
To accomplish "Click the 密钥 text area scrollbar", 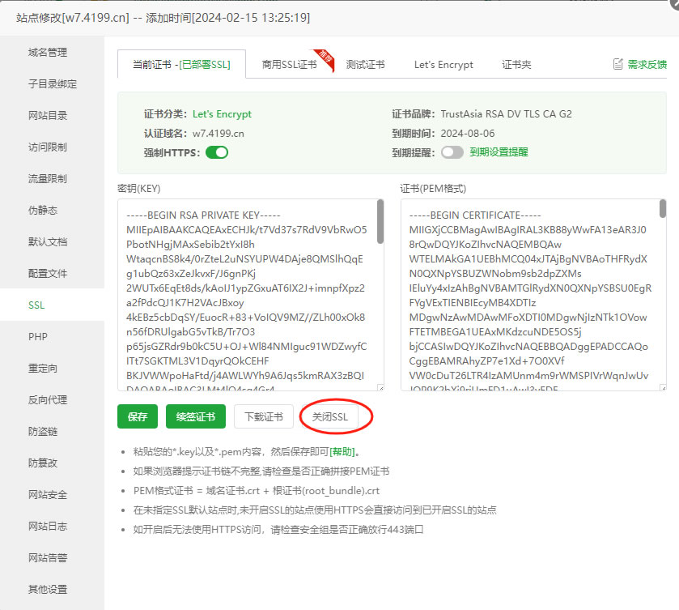I will point(380,224).
